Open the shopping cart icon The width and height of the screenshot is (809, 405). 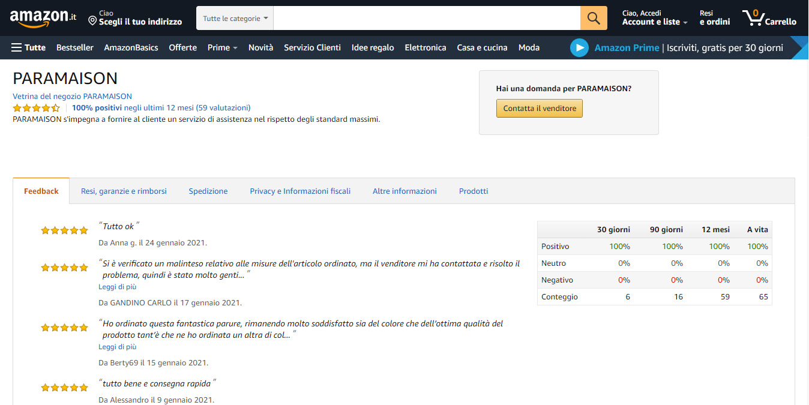pyautogui.click(x=769, y=18)
